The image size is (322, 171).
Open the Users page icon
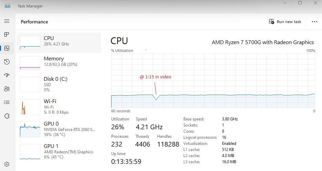pos(7,89)
